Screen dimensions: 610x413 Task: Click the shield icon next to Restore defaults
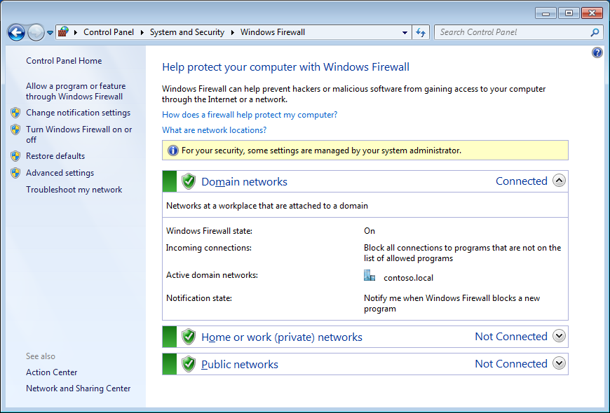tap(15, 156)
